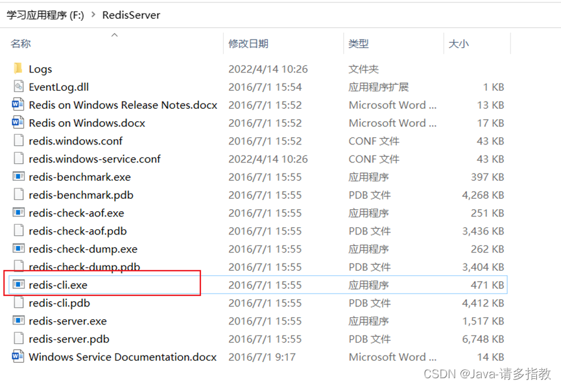The height and width of the screenshot is (386, 561).
Task: Sort by the 类型 column header
Action: pos(359,43)
